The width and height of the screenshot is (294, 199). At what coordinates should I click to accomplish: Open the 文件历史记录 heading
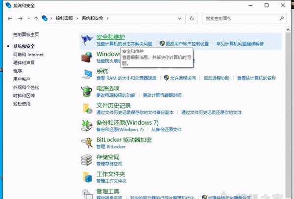114,106
